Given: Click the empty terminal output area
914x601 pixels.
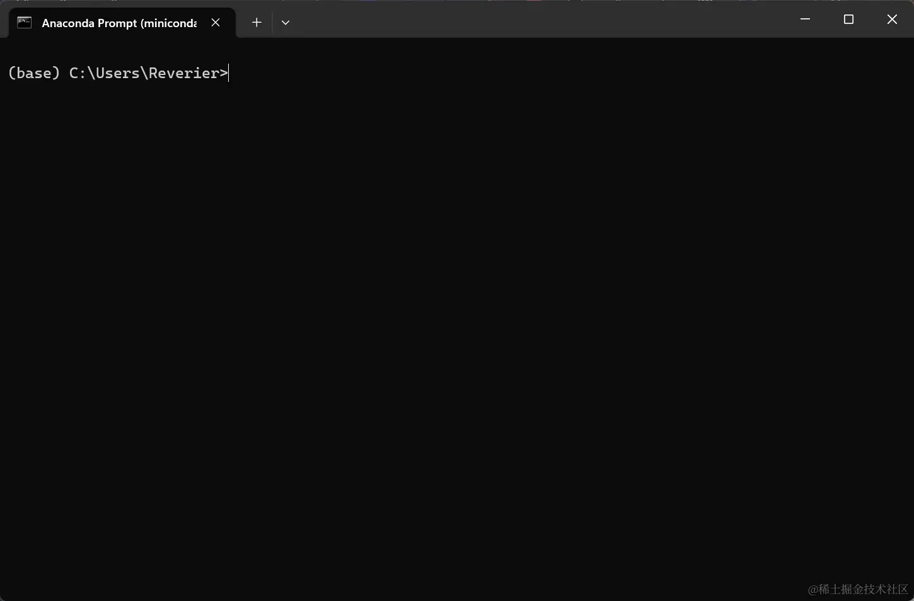Looking at the screenshot, I should [441, 315].
